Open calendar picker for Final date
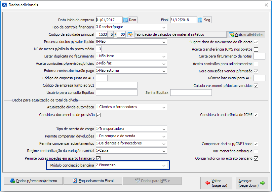This screenshot has width=272, height=192. (x=200, y=20)
